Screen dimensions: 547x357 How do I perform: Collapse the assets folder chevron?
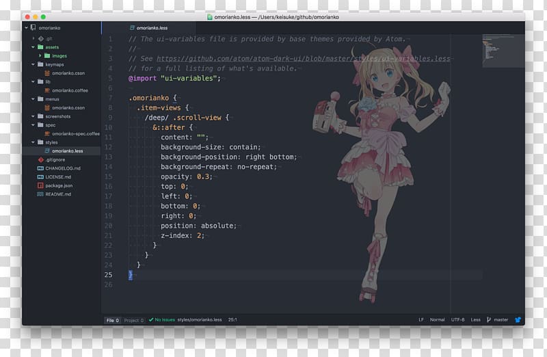[33, 47]
